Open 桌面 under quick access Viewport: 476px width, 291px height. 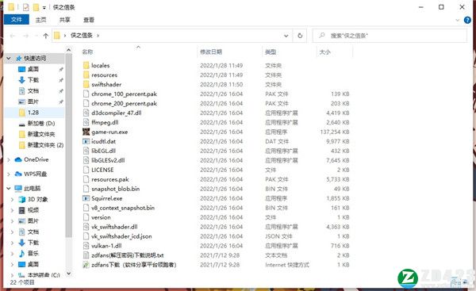coord(33,69)
